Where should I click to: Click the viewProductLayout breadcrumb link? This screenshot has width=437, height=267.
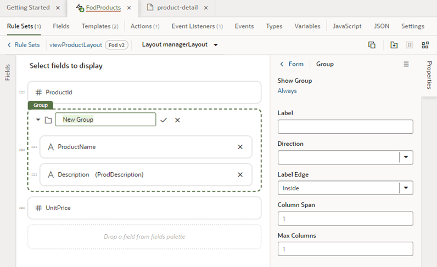click(76, 45)
